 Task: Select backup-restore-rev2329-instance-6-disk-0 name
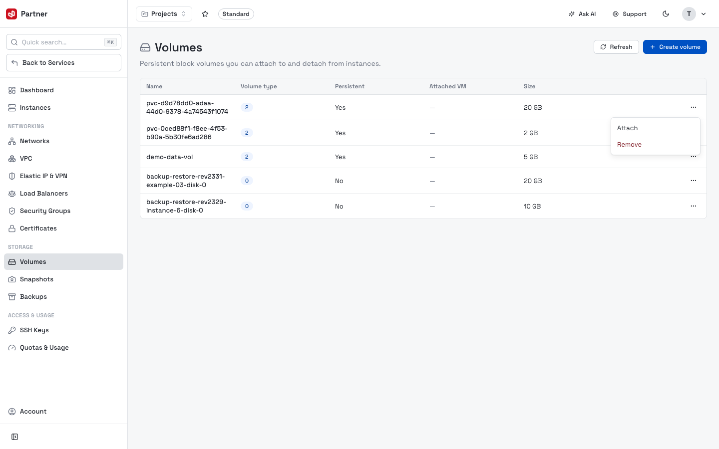click(186, 206)
